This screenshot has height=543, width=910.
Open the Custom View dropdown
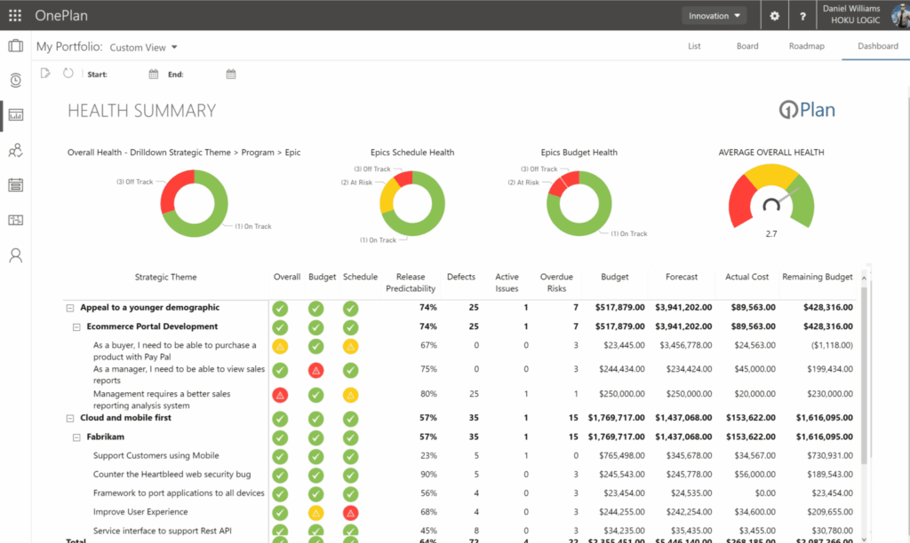pyautogui.click(x=144, y=47)
